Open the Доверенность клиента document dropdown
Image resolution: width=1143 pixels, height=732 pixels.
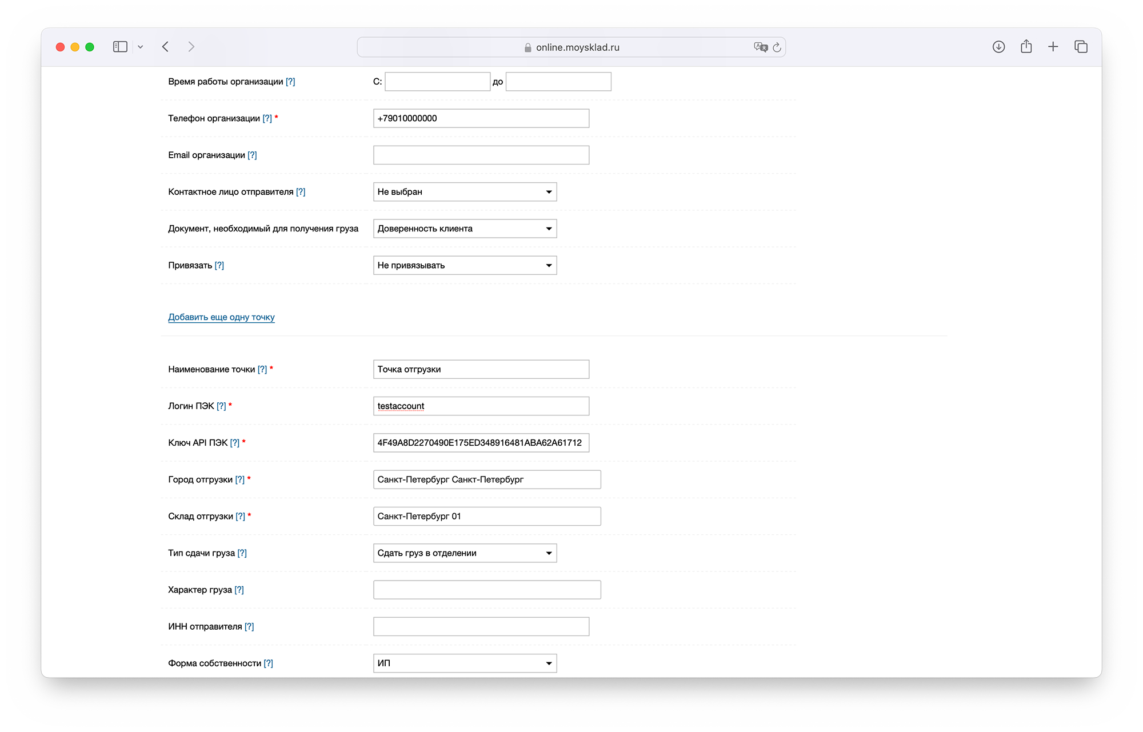tap(465, 229)
